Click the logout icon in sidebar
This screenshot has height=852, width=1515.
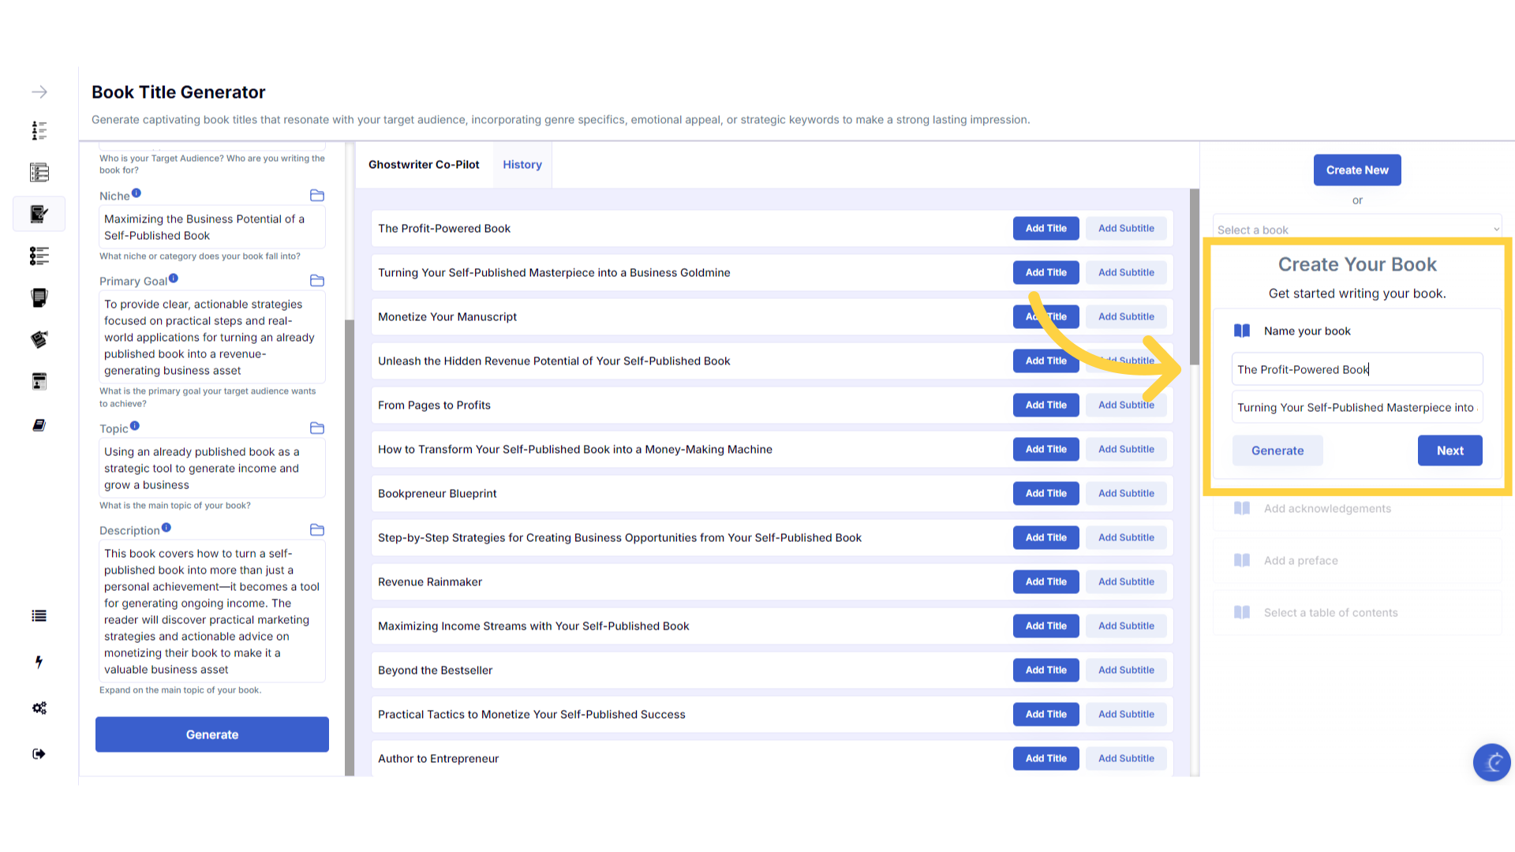(x=39, y=754)
